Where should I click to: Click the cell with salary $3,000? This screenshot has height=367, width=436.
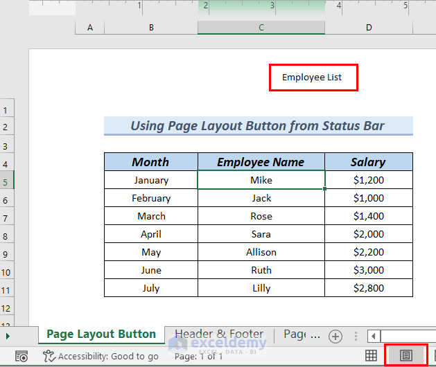point(368,270)
